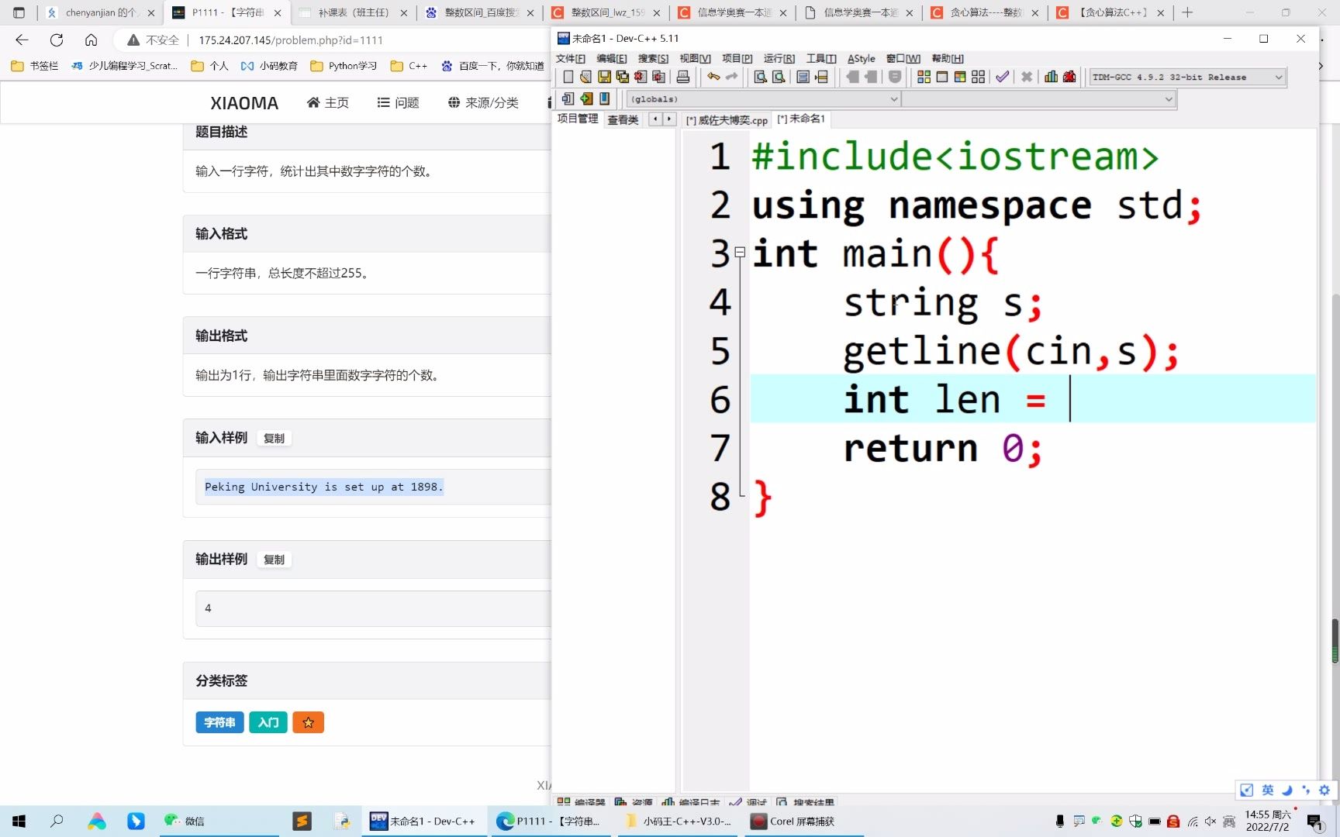Click the New file icon in Dev-C++ toolbar

pos(568,77)
